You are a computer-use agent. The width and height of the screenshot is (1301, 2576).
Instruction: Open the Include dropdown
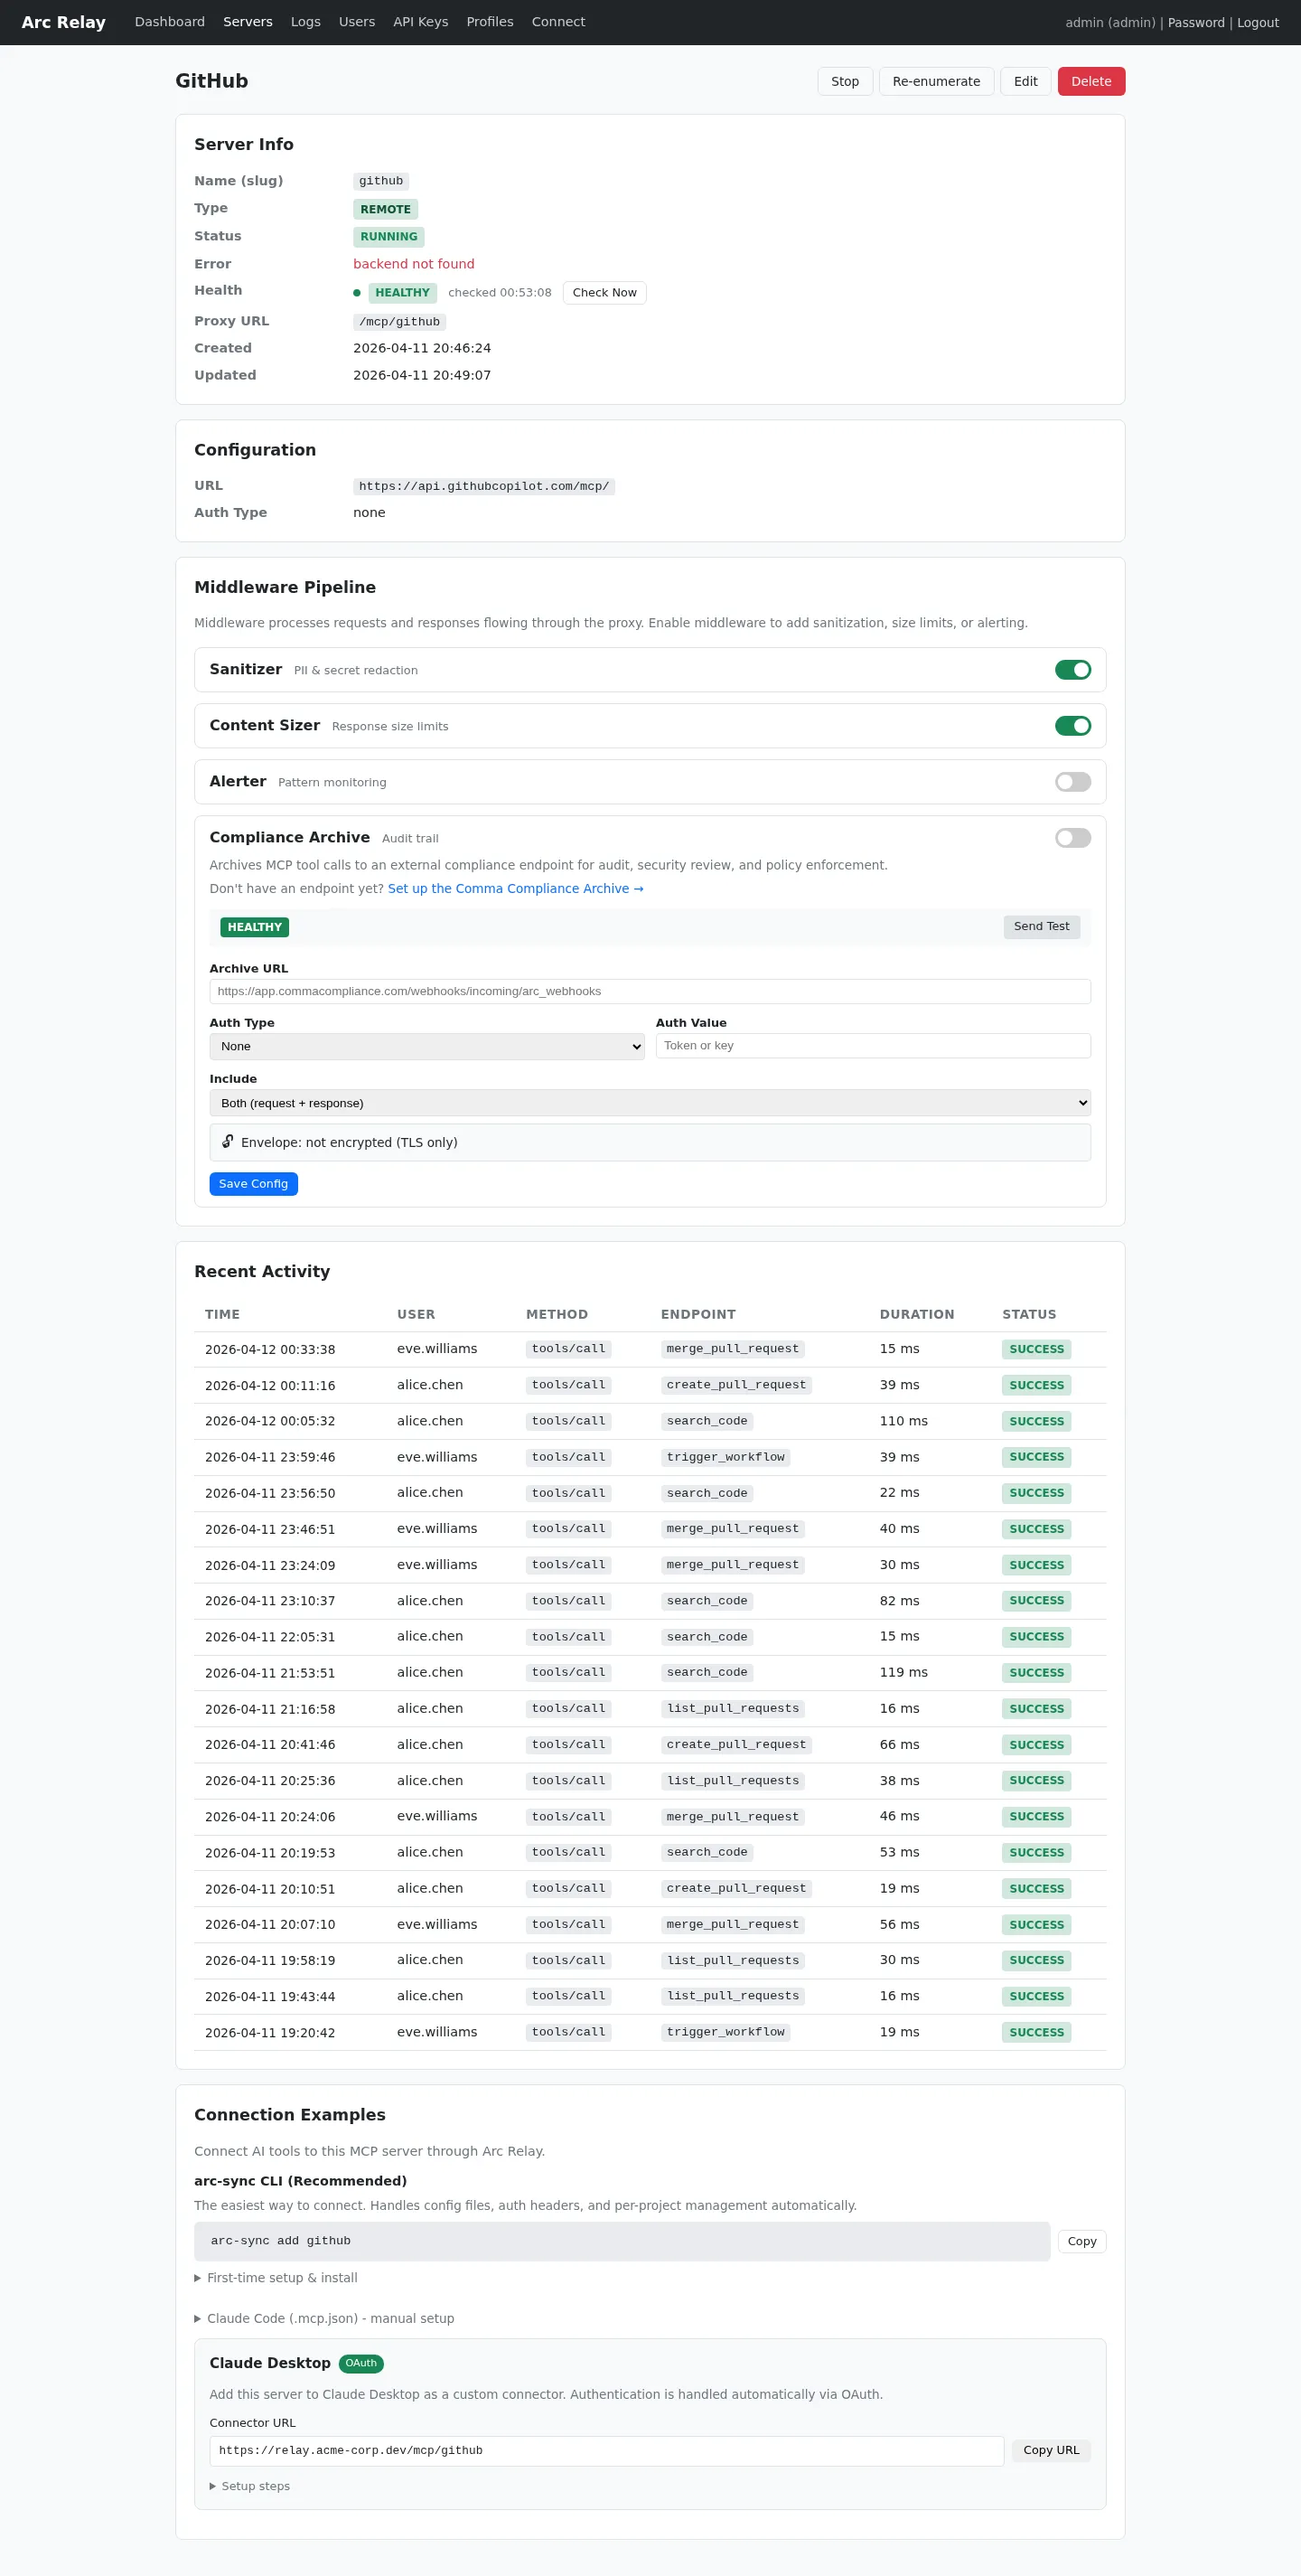pos(650,1103)
